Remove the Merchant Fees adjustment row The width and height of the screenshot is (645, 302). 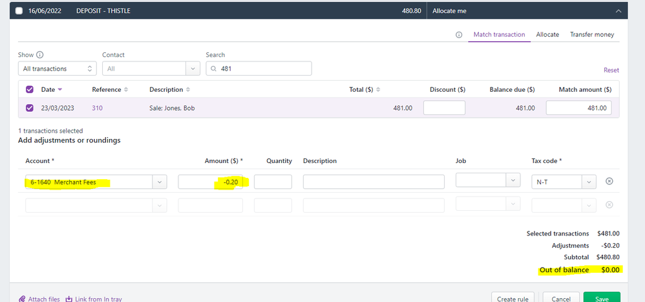pyautogui.click(x=609, y=182)
